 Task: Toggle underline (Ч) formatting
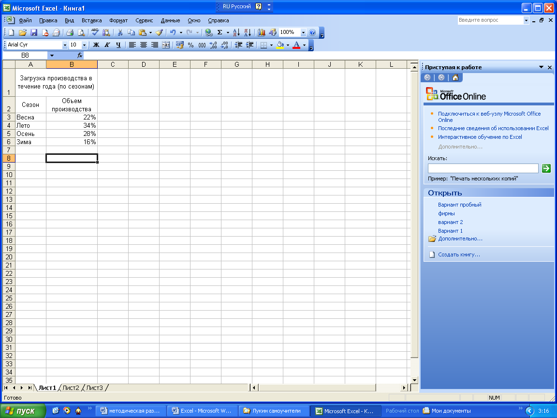coord(118,45)
